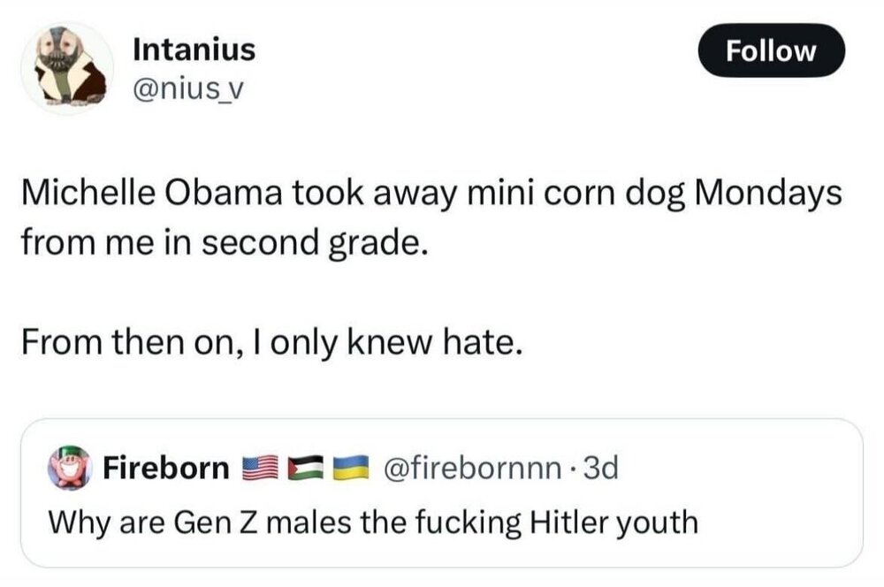Open Intanius profile avatar picture
884x587 pixels.
pyautogui.click(x=67, y=68)
